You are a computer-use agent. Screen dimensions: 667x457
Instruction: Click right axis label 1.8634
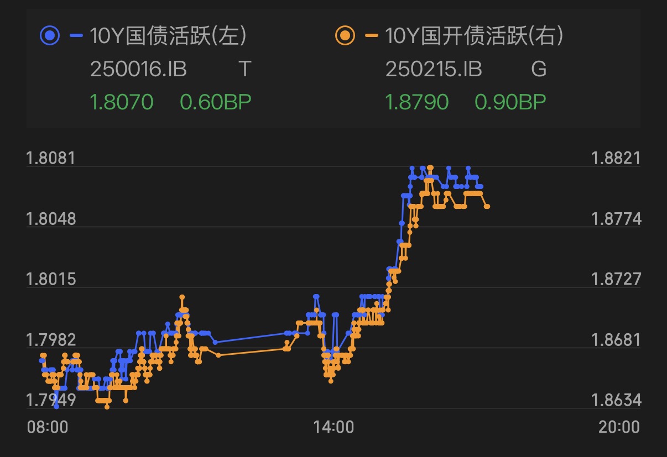[x=617, y=400]
